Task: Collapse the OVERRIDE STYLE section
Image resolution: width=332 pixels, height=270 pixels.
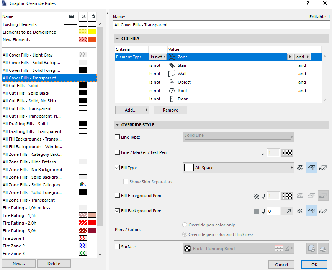Action: pyautogui.click(x=117, y=125)
